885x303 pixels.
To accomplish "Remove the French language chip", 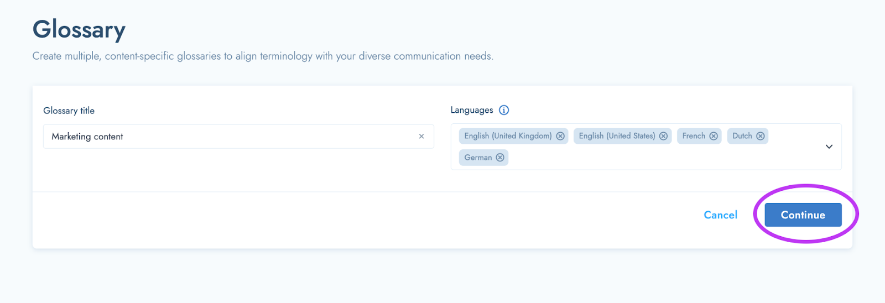I will tap(714, 136).
